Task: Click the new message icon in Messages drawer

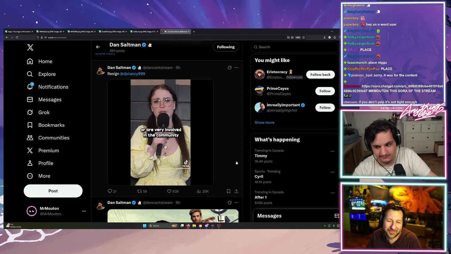Action: click(336, 216)
